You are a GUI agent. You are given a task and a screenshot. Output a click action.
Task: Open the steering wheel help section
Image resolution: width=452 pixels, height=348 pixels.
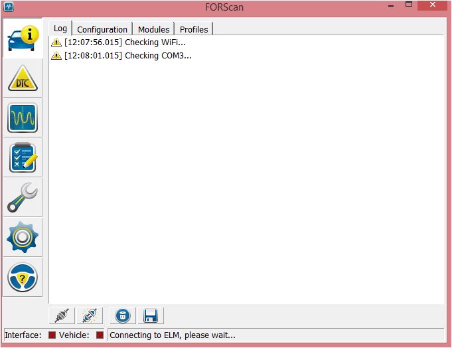point(23,278)
